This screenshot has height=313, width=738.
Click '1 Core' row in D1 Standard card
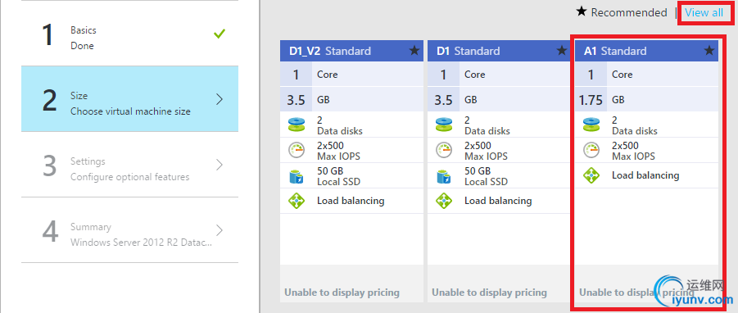pos(499,75)
